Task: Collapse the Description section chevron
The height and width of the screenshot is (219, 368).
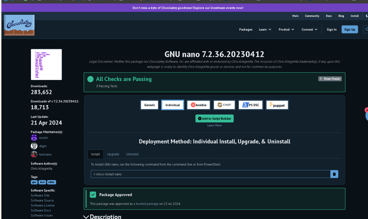Action: pyautogui.click(x=86, y=216)
